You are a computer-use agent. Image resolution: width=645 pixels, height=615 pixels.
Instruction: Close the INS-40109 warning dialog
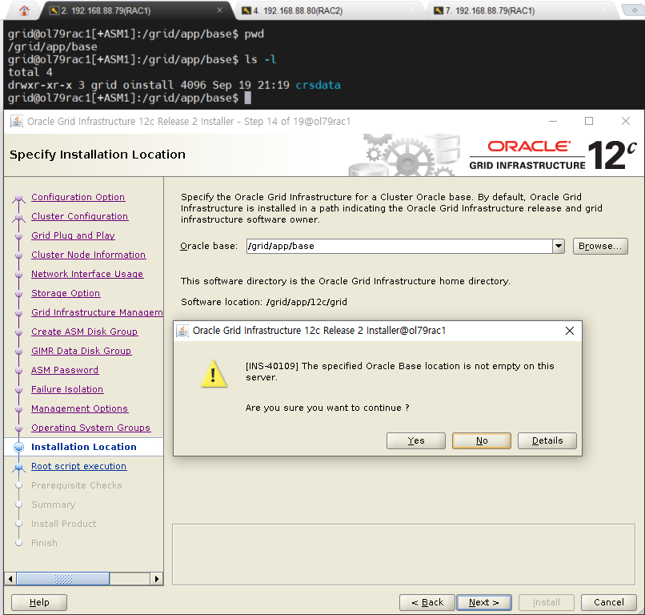tap(569, 331)
